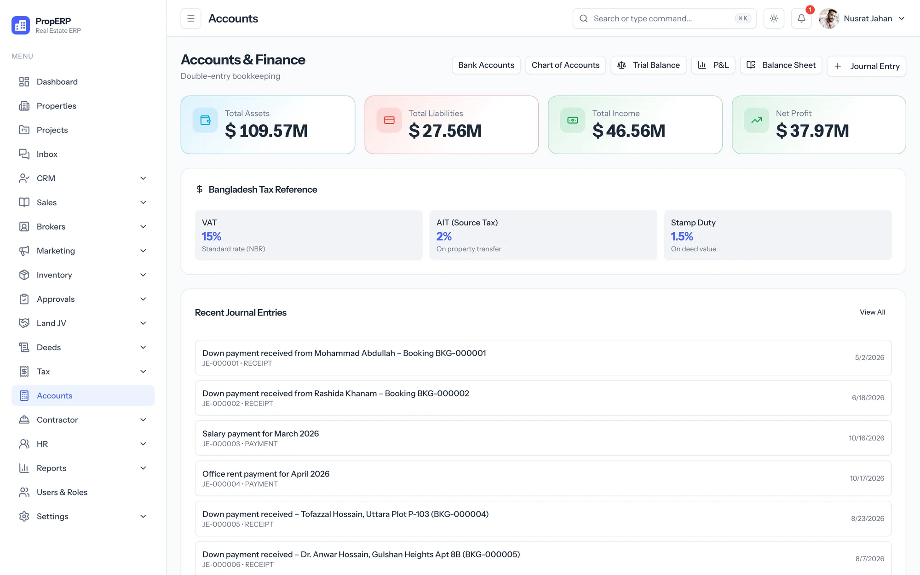Click View All journal entries
This screenshot has width=920, height=575.
point(872,312)
